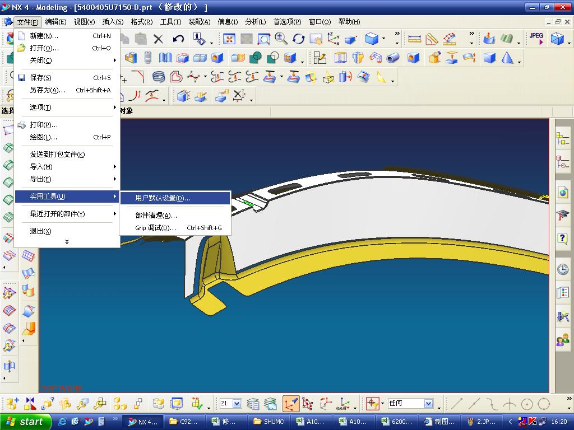Image resolution: width=574 pixels, height=430 pixels.
Task: Click the JPEG export icon
Action: pyautogui.click(x=536, y=39)
